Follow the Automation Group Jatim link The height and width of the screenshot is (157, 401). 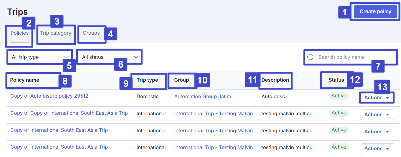tap(202, 97)
